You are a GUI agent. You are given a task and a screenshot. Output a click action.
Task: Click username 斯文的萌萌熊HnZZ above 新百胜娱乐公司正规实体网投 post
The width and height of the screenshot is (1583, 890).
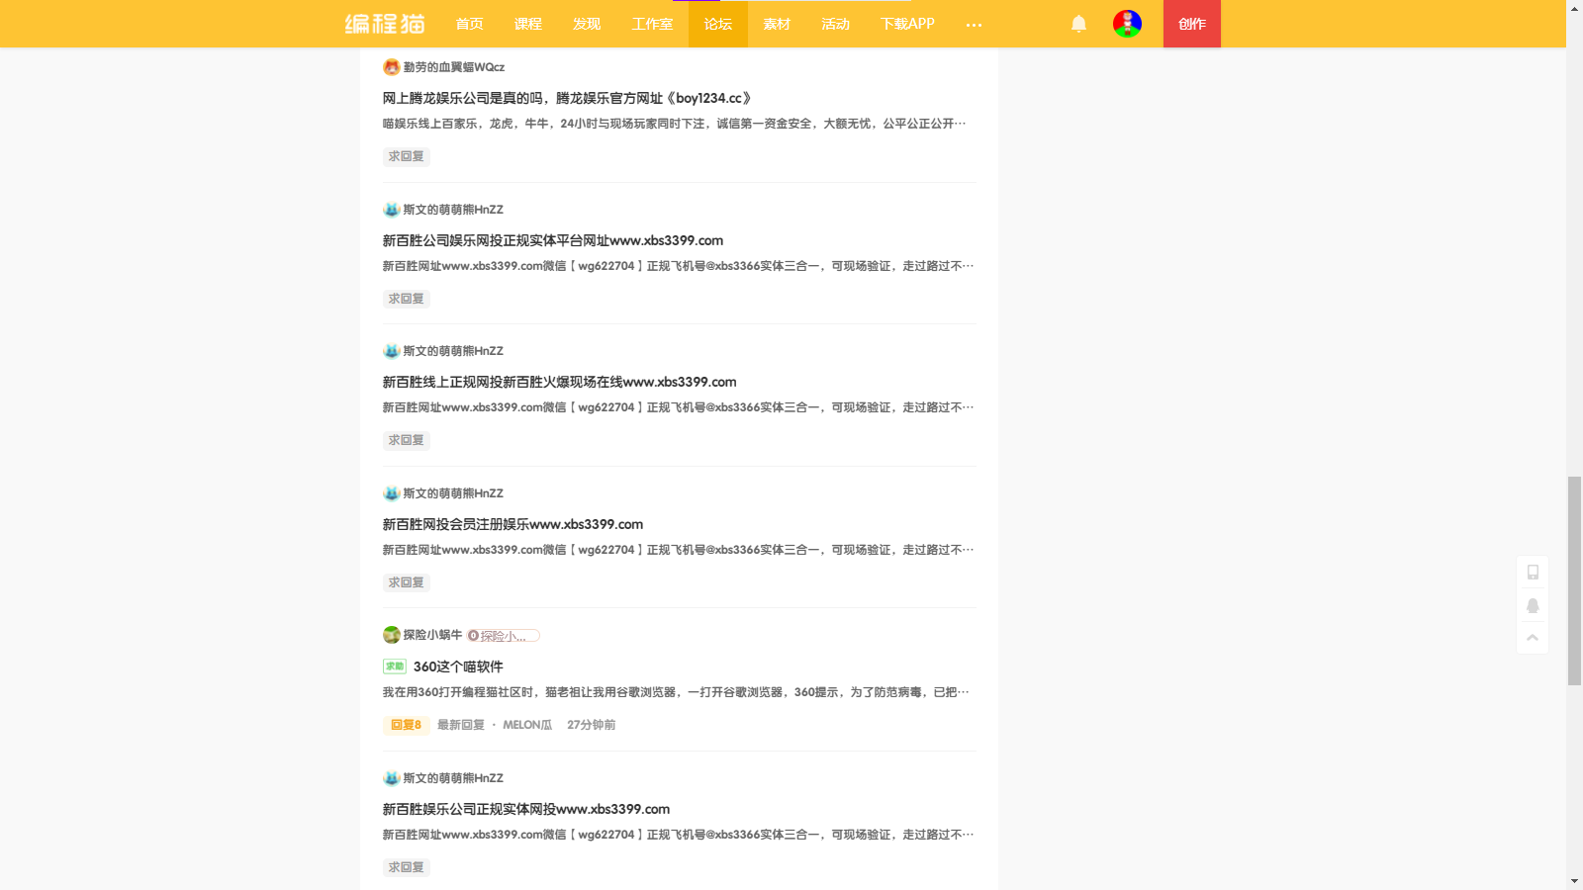(x=453, y=778)
